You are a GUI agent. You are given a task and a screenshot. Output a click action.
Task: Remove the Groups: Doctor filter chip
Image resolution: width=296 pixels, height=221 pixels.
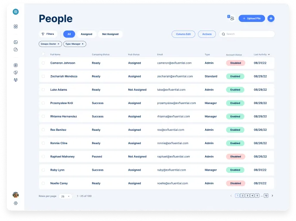point(59,44)
